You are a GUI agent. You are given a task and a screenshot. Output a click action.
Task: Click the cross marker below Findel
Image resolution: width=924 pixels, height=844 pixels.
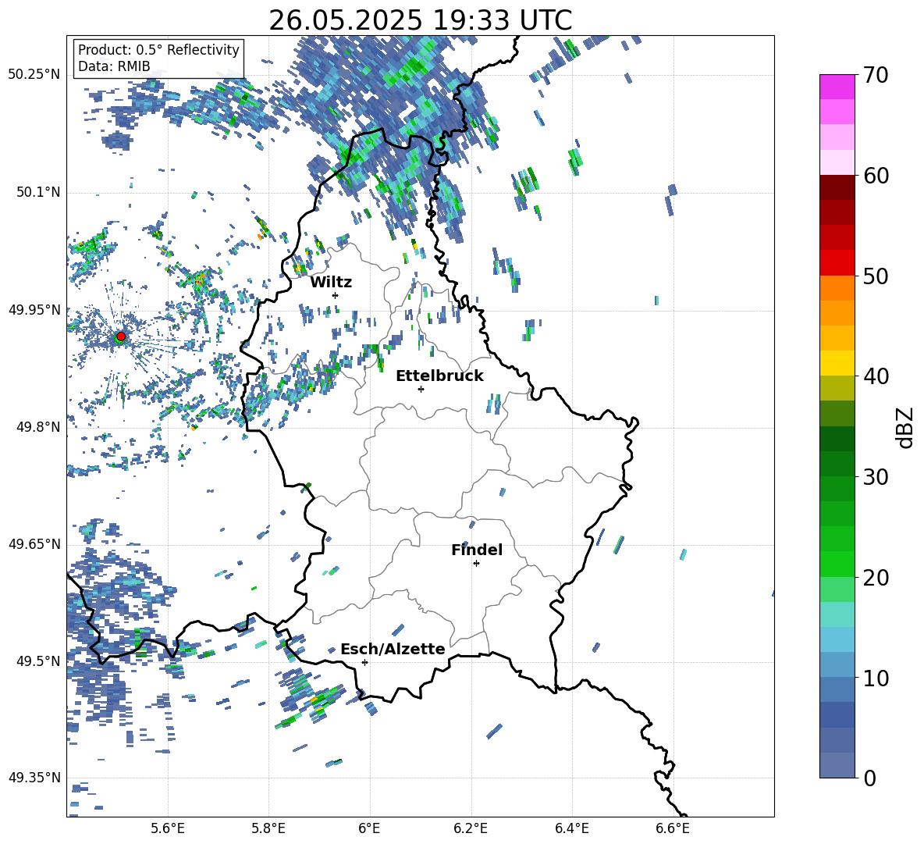tap(476, 564)
